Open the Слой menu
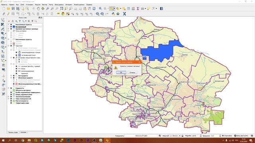 (22, 5)
